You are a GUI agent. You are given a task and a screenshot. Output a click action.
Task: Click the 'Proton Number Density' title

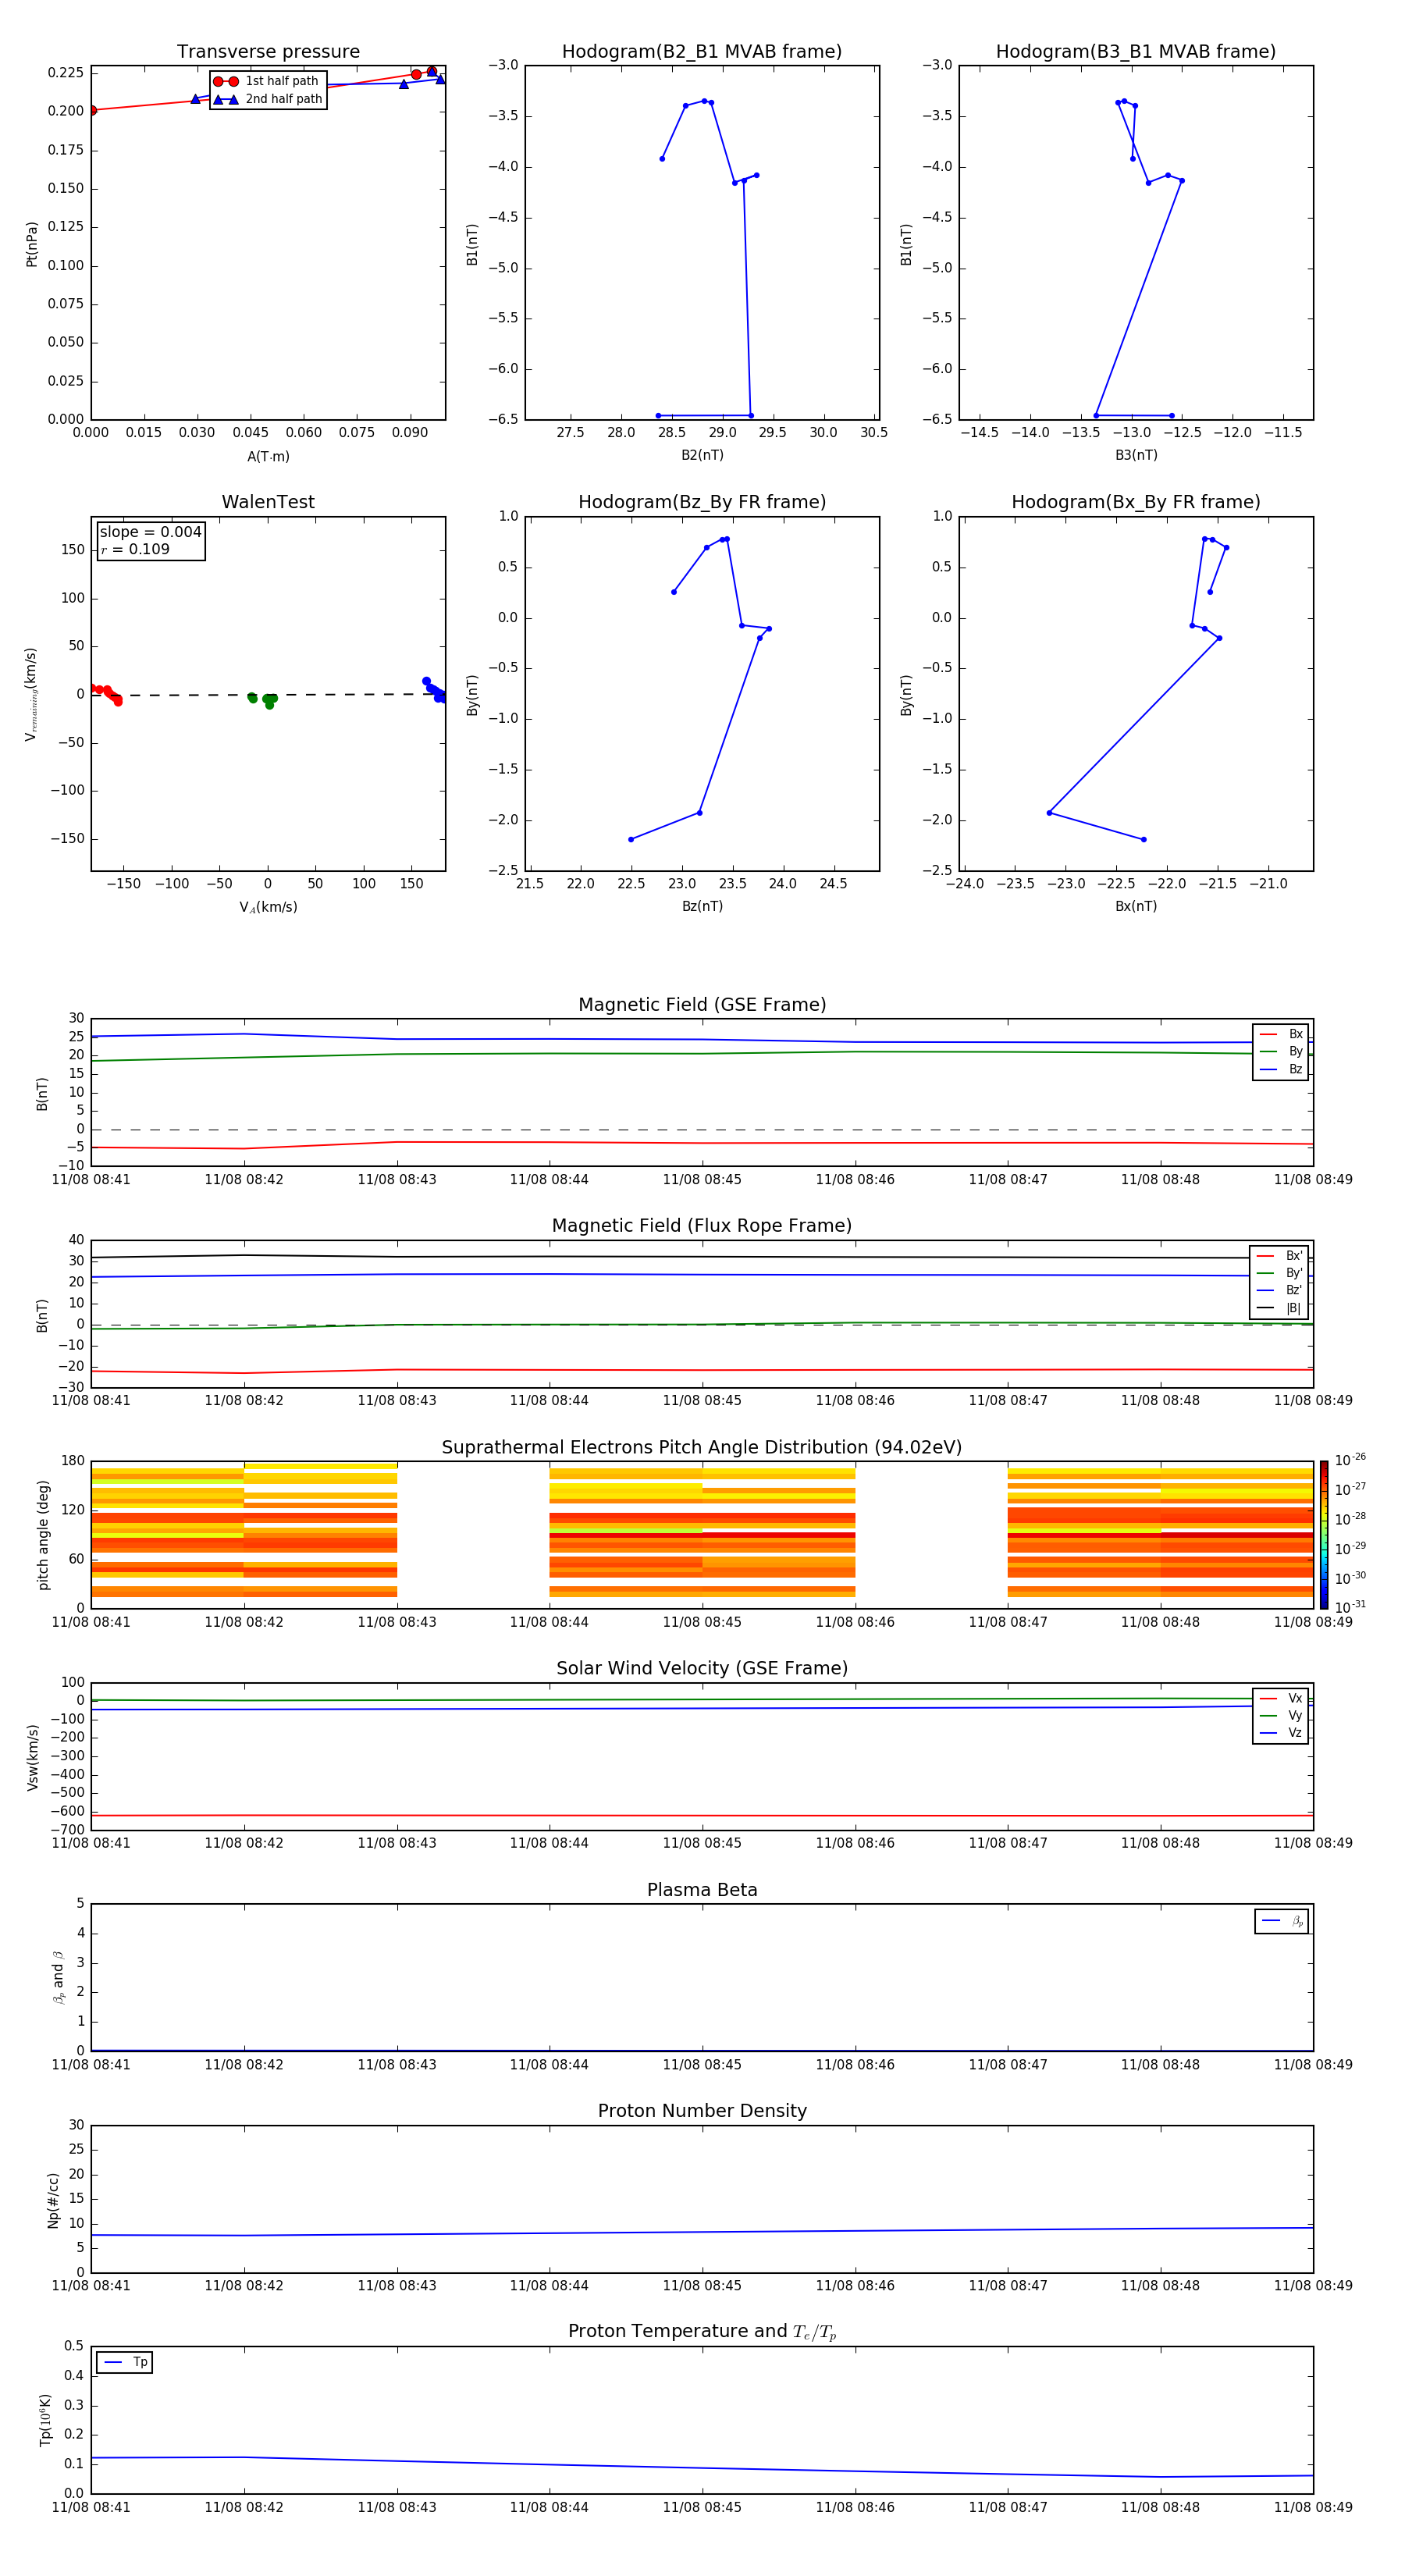(x=702, y=2111)
